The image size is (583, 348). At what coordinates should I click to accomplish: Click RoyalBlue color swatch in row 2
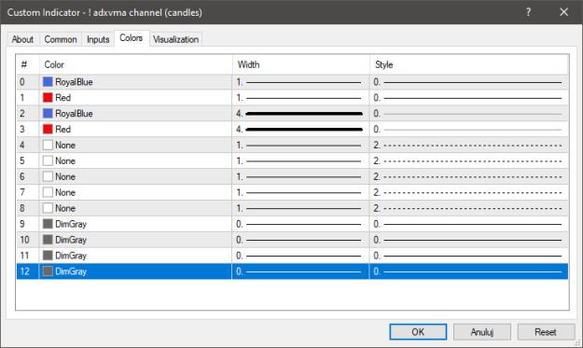[48, 114]
